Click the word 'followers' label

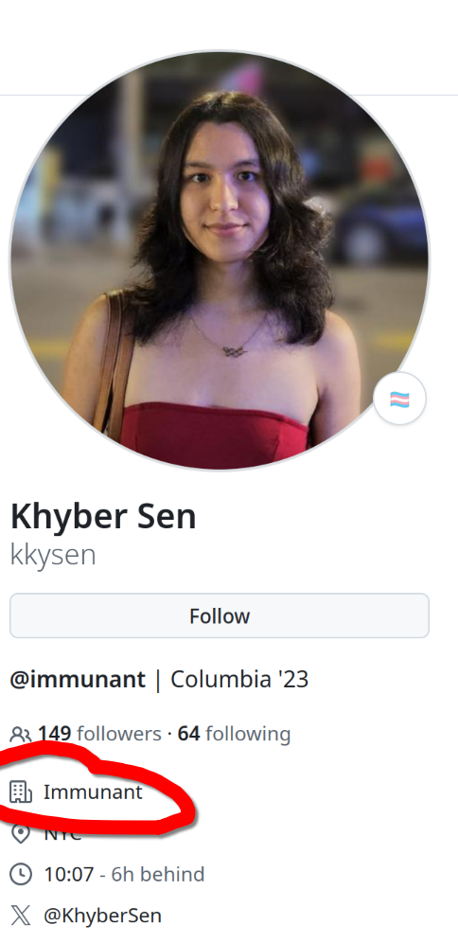[x=119, y=734]
